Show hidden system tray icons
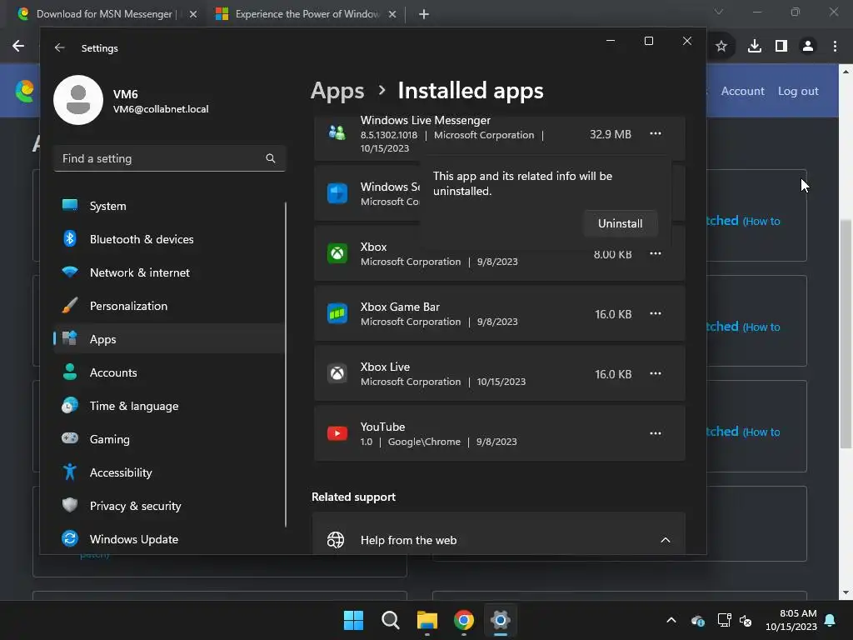 671,620
